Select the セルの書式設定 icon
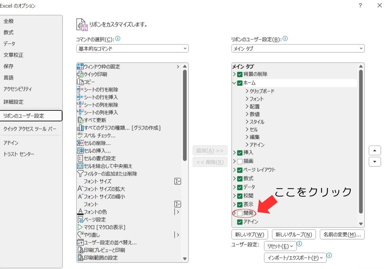Viewport: 384px width, 269px height. [x=80, y=158]
